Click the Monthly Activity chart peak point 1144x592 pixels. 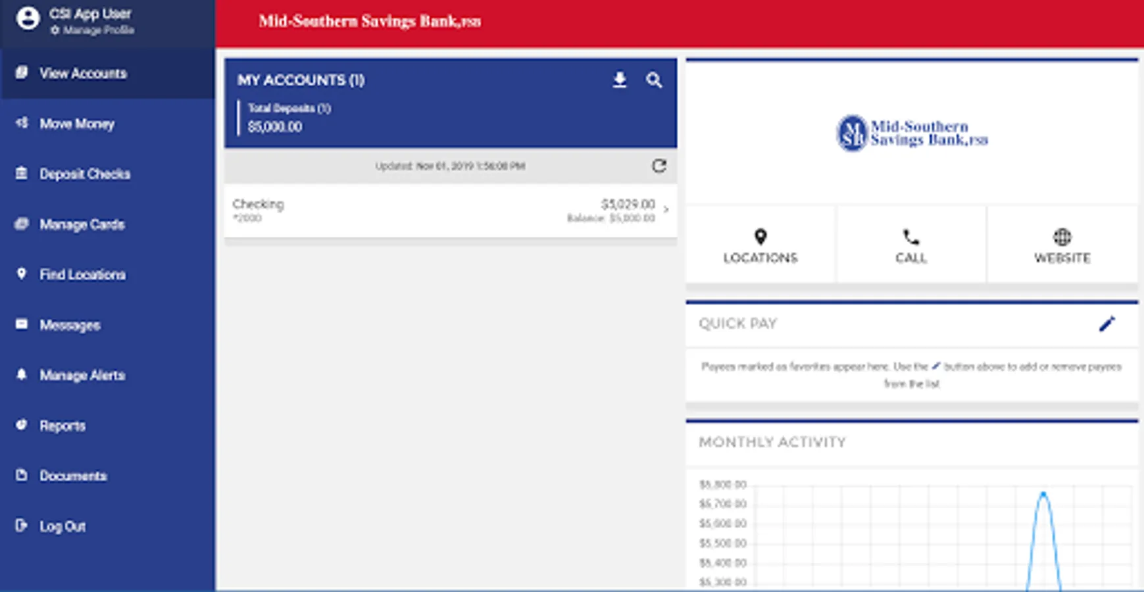tap(1043, 493)
